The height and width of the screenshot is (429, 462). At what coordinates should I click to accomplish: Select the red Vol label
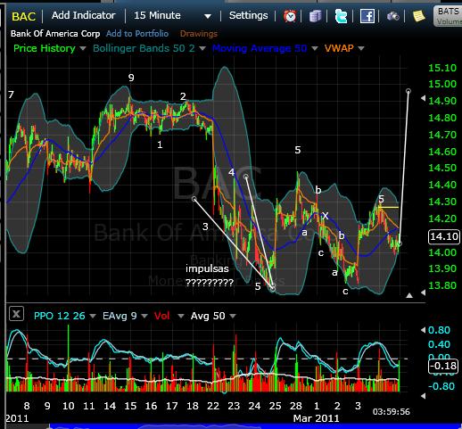point(162,316)
